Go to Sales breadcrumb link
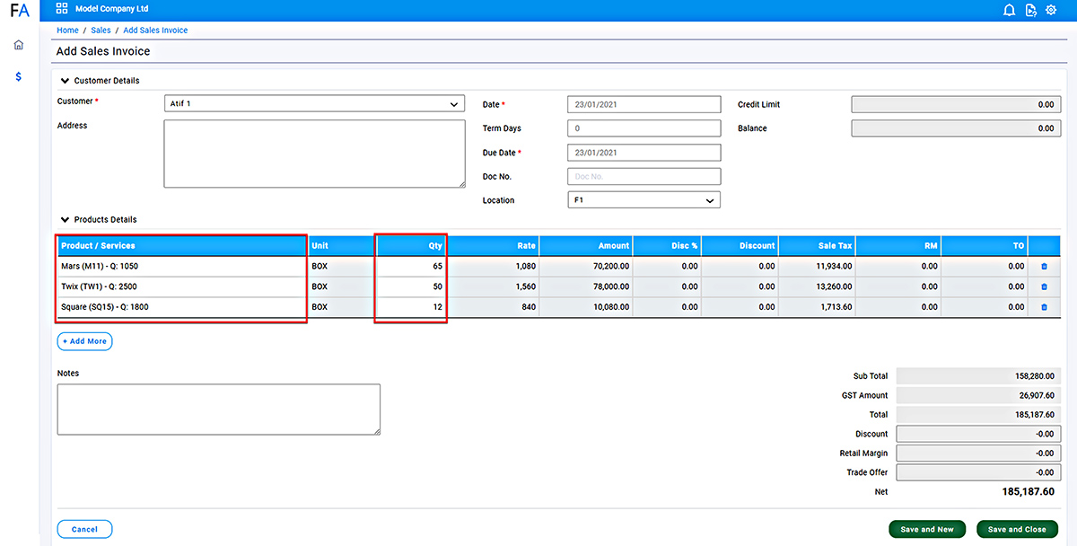 tap(101, 31)
